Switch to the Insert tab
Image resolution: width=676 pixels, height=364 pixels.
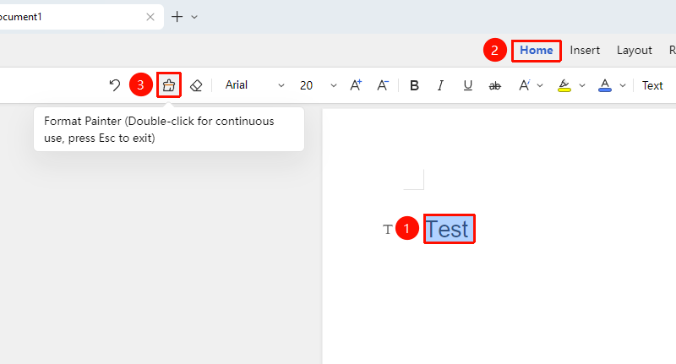585,51
